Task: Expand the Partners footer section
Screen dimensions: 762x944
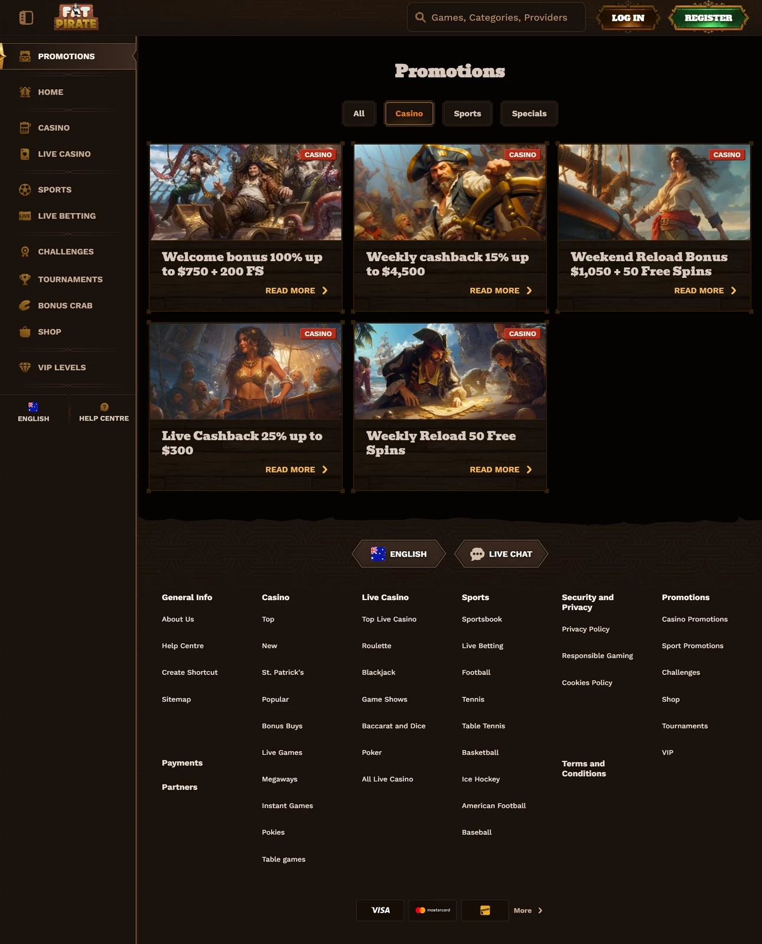Action: pyautogui.click(x=180, y=787)
